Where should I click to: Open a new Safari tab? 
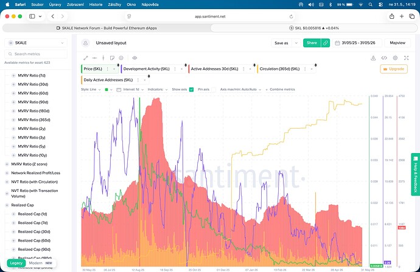coord(402,16)
